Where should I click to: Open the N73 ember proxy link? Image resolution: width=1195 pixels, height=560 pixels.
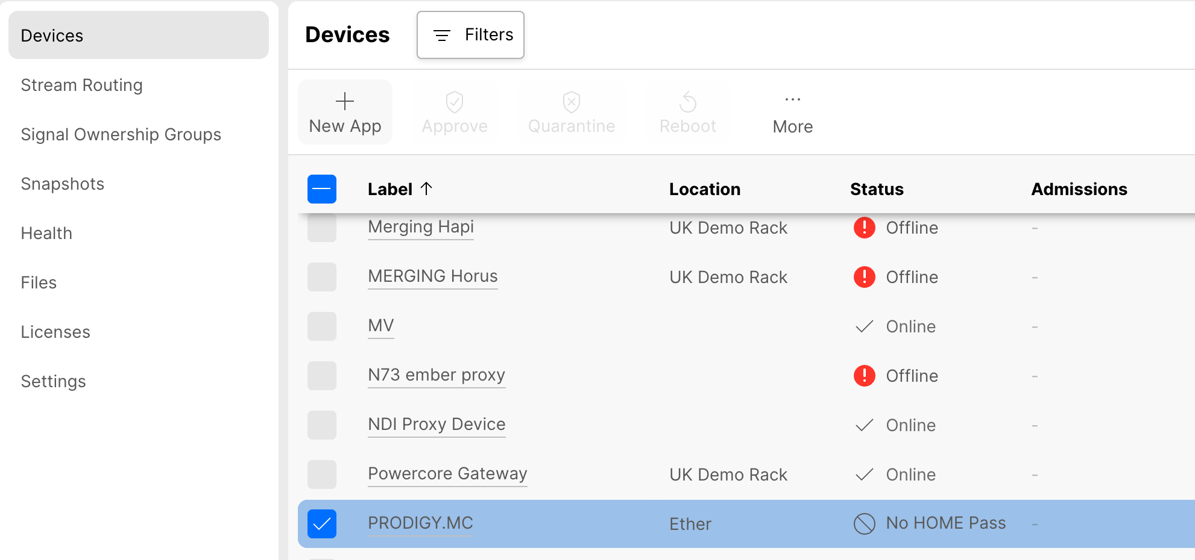437,375
